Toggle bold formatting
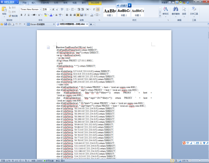Viewport: 209px width, 163px height. pos(21,15)
